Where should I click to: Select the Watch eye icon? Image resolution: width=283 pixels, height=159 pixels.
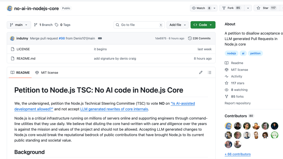click(x=194, y=8)
